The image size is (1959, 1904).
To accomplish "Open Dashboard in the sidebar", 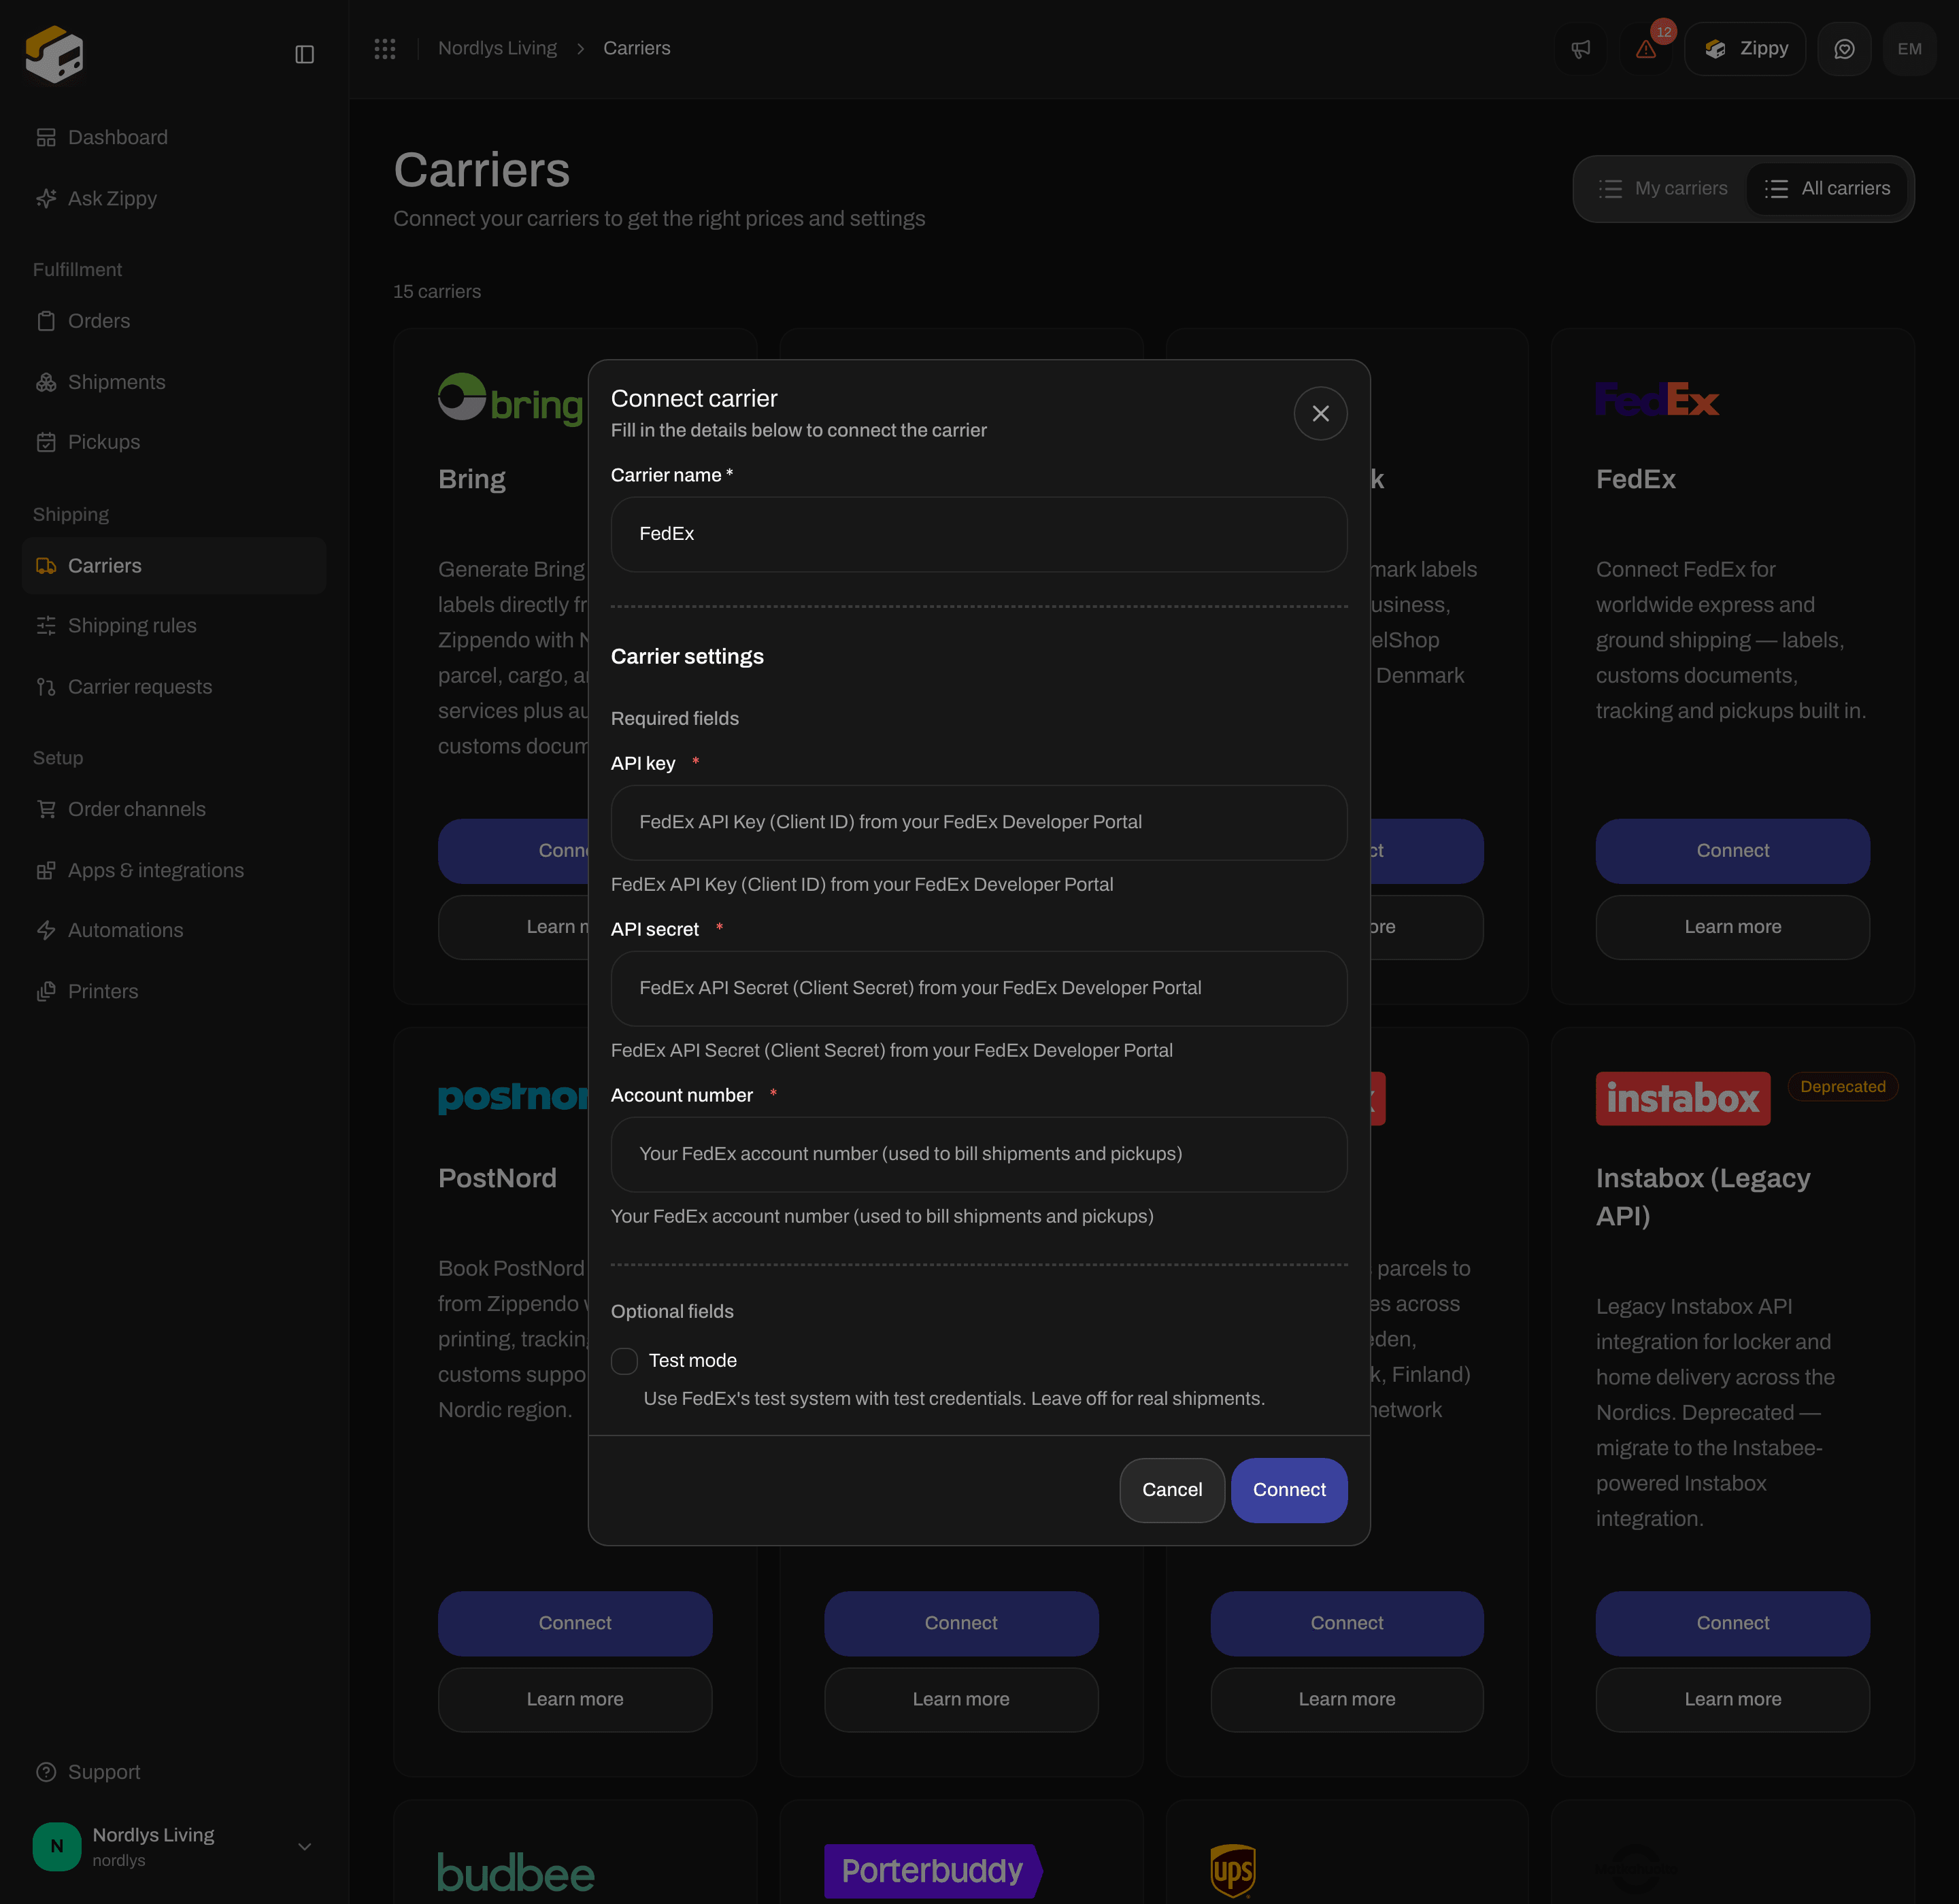I will [174, 137].
